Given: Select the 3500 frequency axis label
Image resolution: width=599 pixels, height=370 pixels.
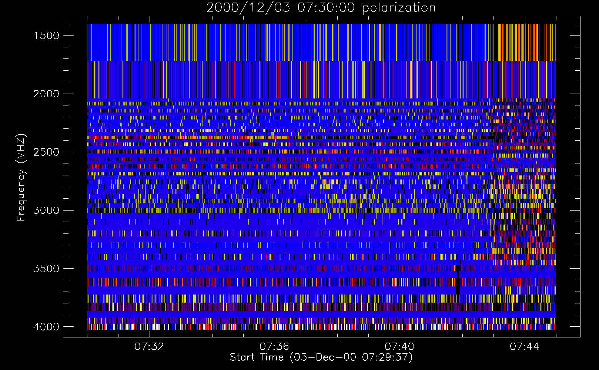Looking at the screenshot, I should (46, 269).
